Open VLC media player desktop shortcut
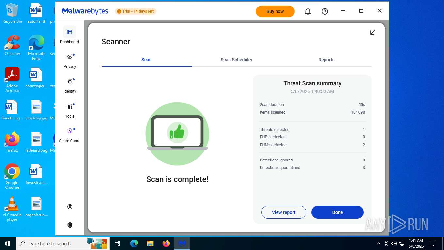The image size is (444, 250). coord(12,209)
